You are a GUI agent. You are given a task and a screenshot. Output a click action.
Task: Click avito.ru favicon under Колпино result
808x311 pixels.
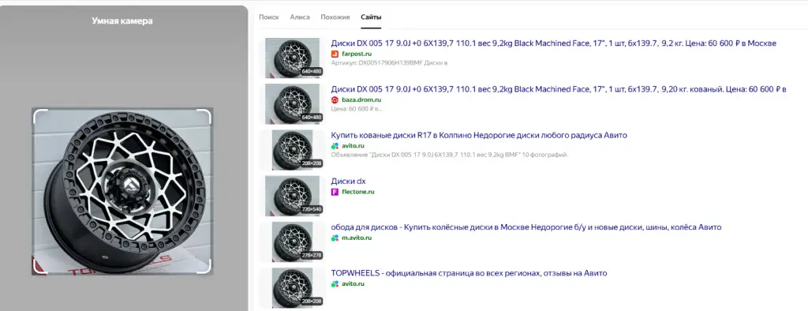pos(335,146)
